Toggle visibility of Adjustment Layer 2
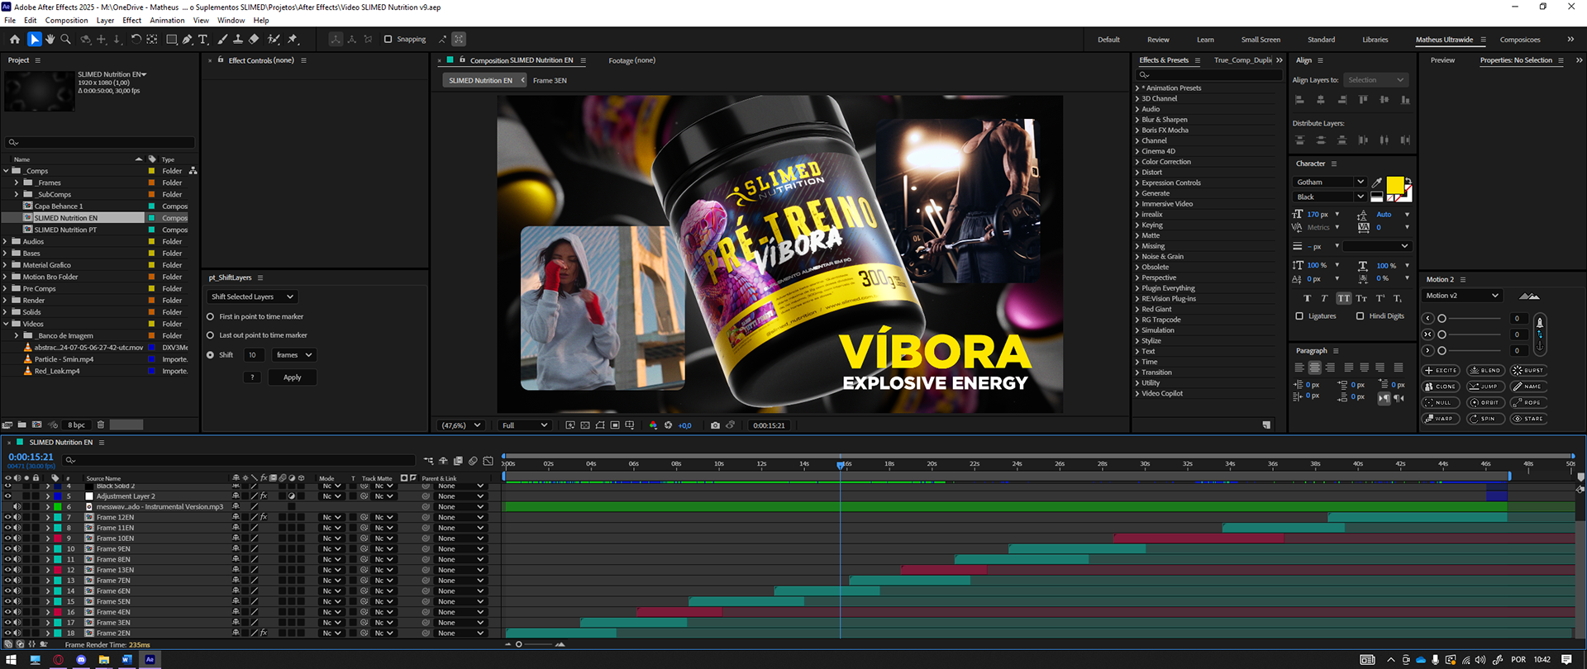The image size is (1587, 669). [x=7, y=496]
